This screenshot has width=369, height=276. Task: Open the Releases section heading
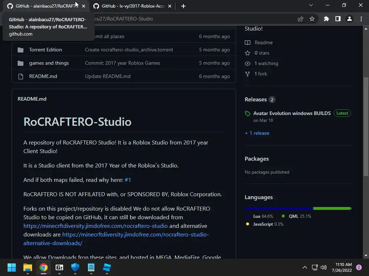(x=255, y=100)
